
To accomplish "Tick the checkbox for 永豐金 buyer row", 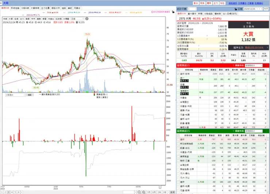I will coord(178,98).
